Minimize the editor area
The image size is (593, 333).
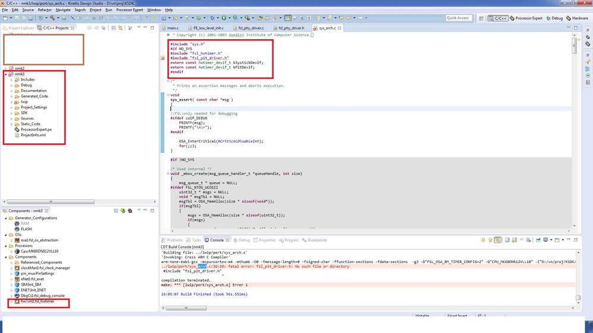point(569,28)
